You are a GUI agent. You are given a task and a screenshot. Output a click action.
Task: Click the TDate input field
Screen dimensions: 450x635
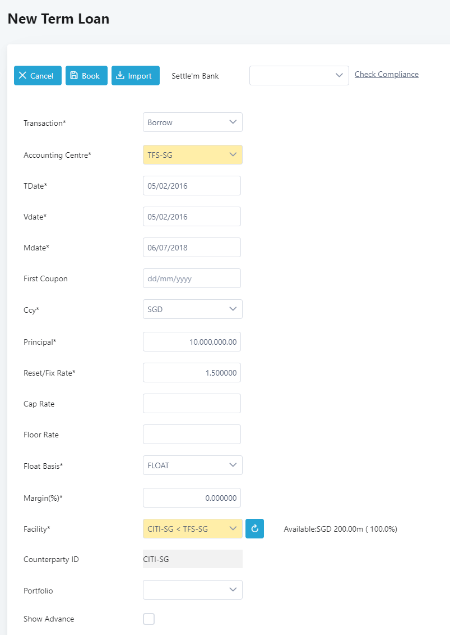coord(192,186)
